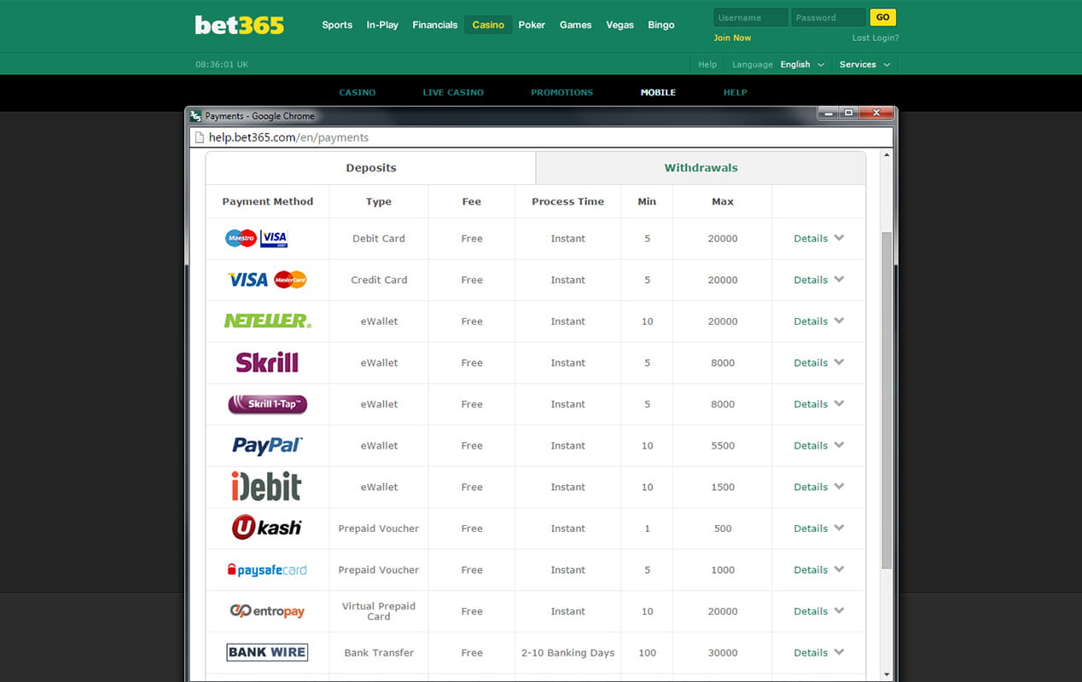1082x682 pixels.
Task: Click the Process Time column header
Action: point(567,202)
